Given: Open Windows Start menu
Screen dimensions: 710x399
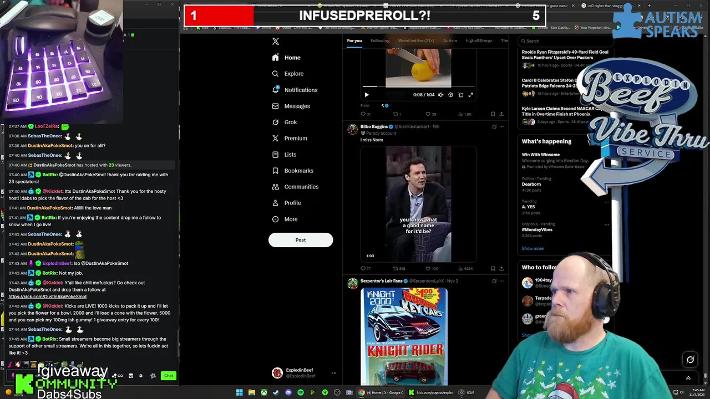Looking at the screenshot, I should click(240, 392).
